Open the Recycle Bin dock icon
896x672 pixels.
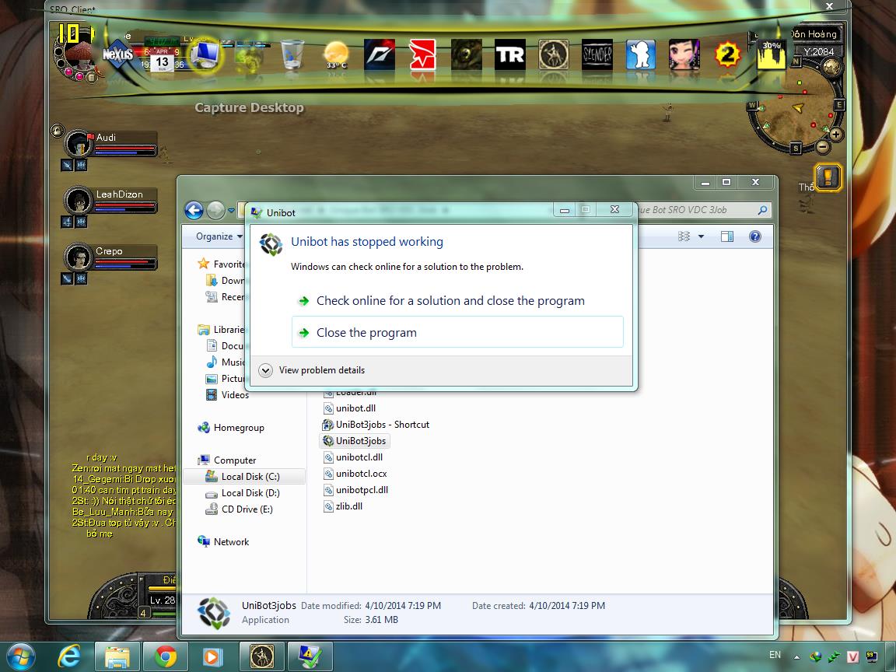[x=292, y=54]
